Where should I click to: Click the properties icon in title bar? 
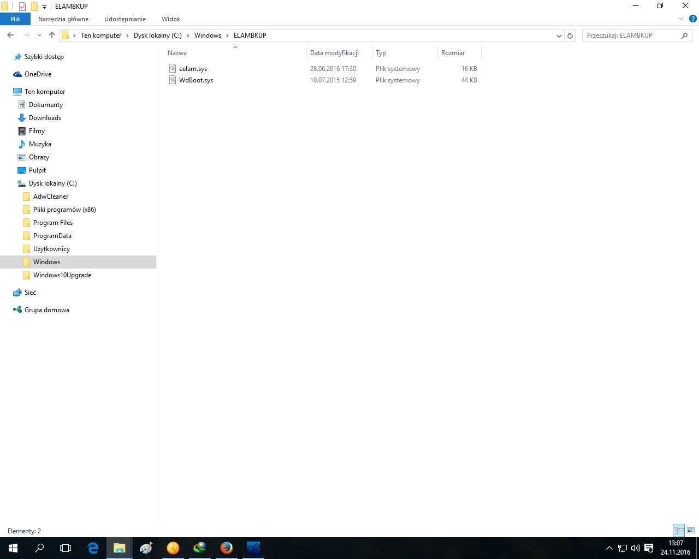(x=22, y=7)
